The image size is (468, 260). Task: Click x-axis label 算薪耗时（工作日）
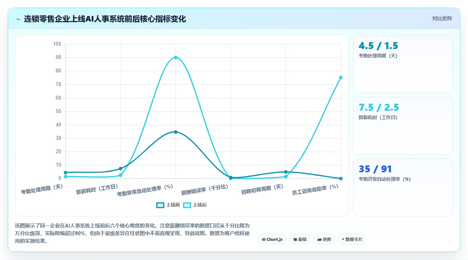click(97, 189)
